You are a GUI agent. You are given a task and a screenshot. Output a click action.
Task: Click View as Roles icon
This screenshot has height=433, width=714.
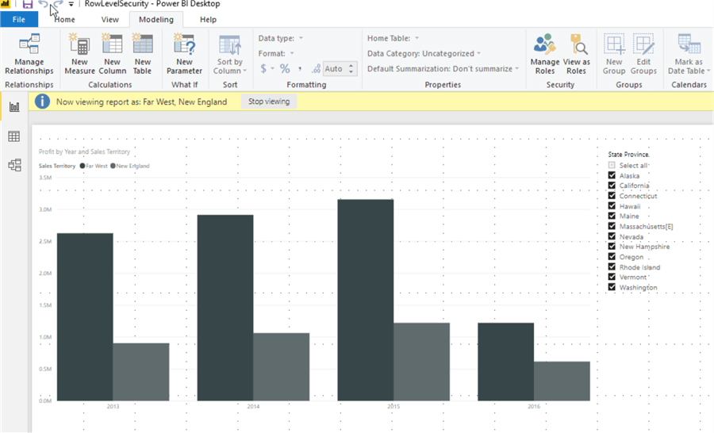[577, 54]
